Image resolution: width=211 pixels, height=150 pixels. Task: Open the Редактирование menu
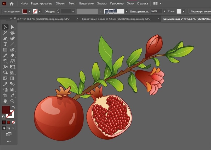click(42, 3)
